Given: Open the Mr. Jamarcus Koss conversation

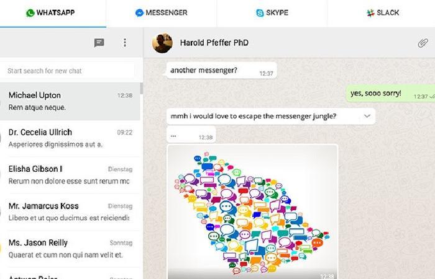Looking at the screenshot, I should [70, 212].
